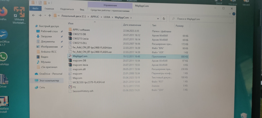Click the Quick access star icon
This screenshot has height=118, width=262.
37,26
